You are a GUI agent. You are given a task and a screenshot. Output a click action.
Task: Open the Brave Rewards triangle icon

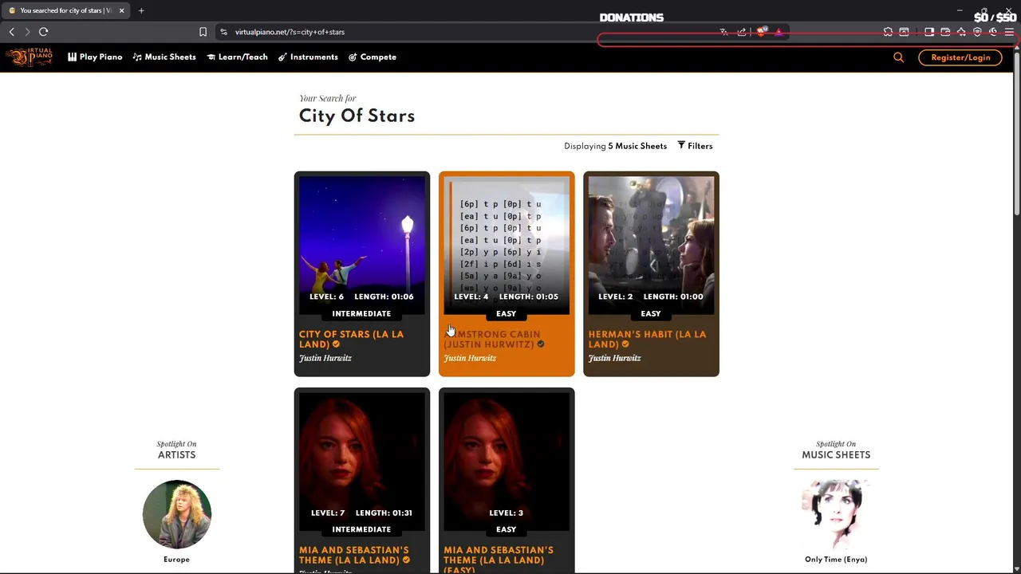click(x=779, y=32)
